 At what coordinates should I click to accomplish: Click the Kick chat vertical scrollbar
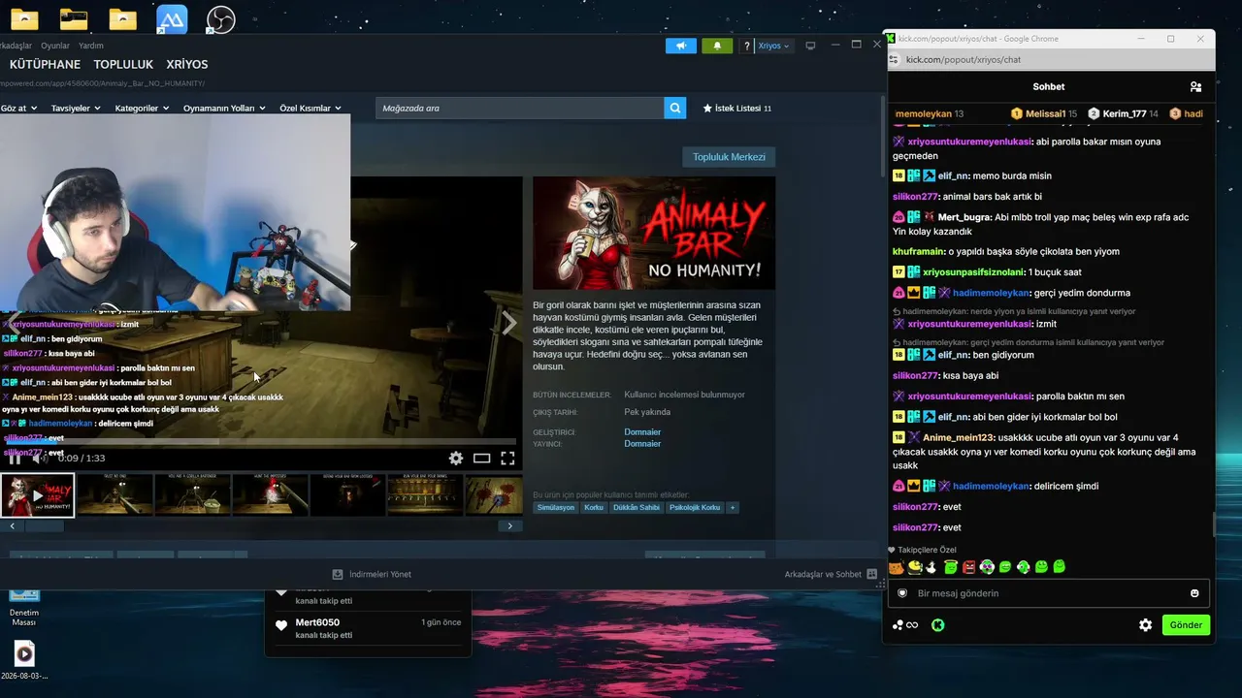click(1214, 524)
